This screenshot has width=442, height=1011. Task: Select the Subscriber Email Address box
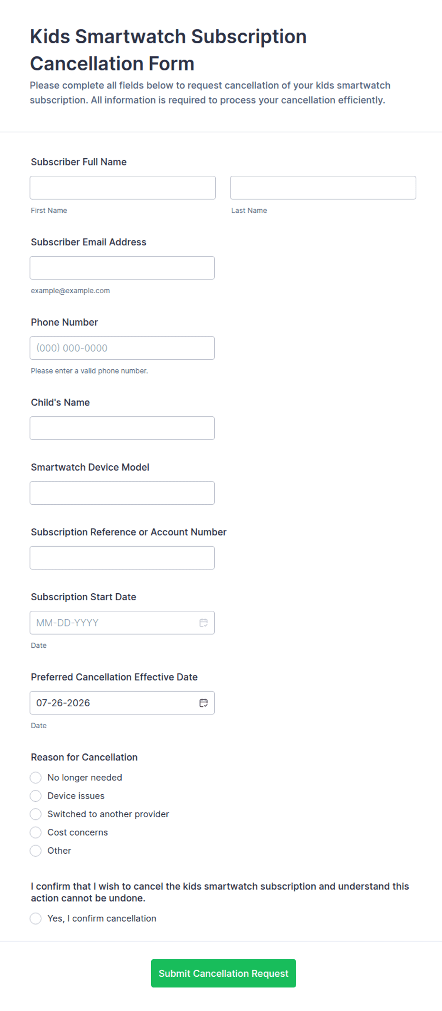click(x=122, y=268)
